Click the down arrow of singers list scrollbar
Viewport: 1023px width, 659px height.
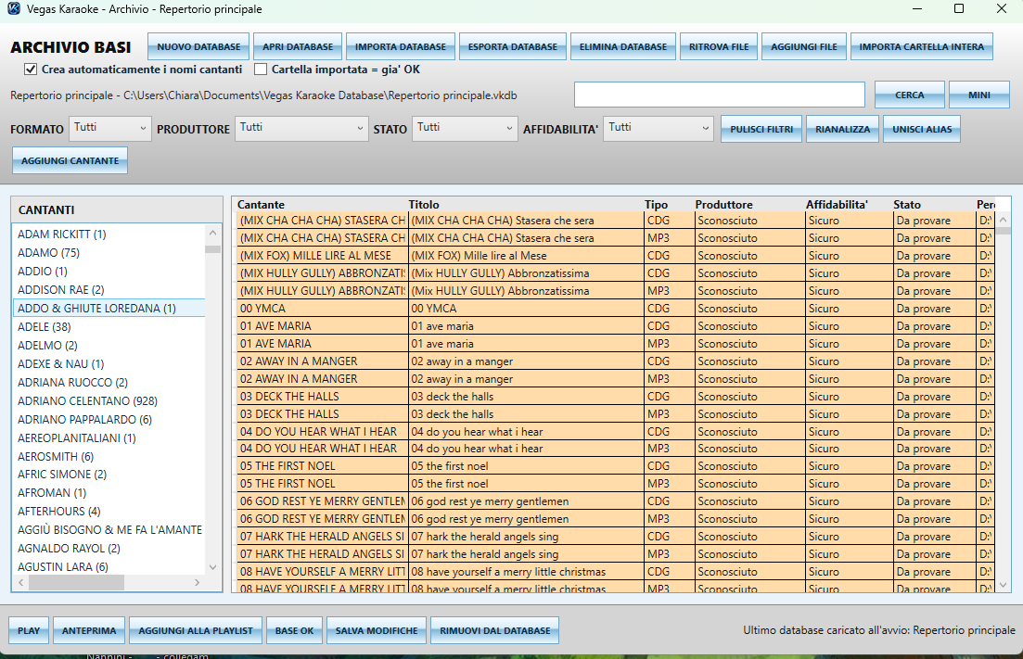tap(212, 568)
